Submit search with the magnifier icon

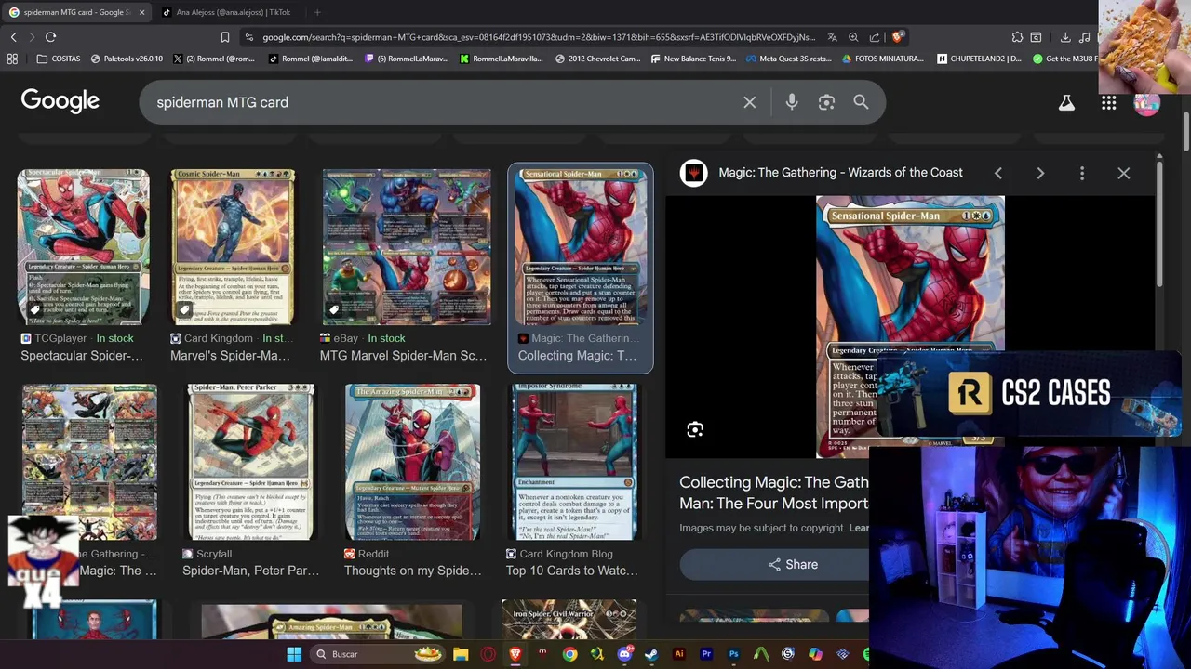861,102
